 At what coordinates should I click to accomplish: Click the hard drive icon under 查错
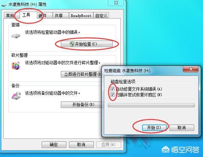[16, 36]
